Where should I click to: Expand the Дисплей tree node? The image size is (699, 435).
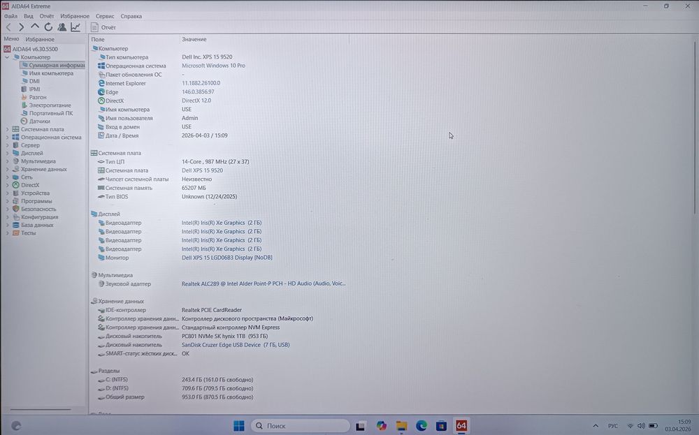(7, 153)
